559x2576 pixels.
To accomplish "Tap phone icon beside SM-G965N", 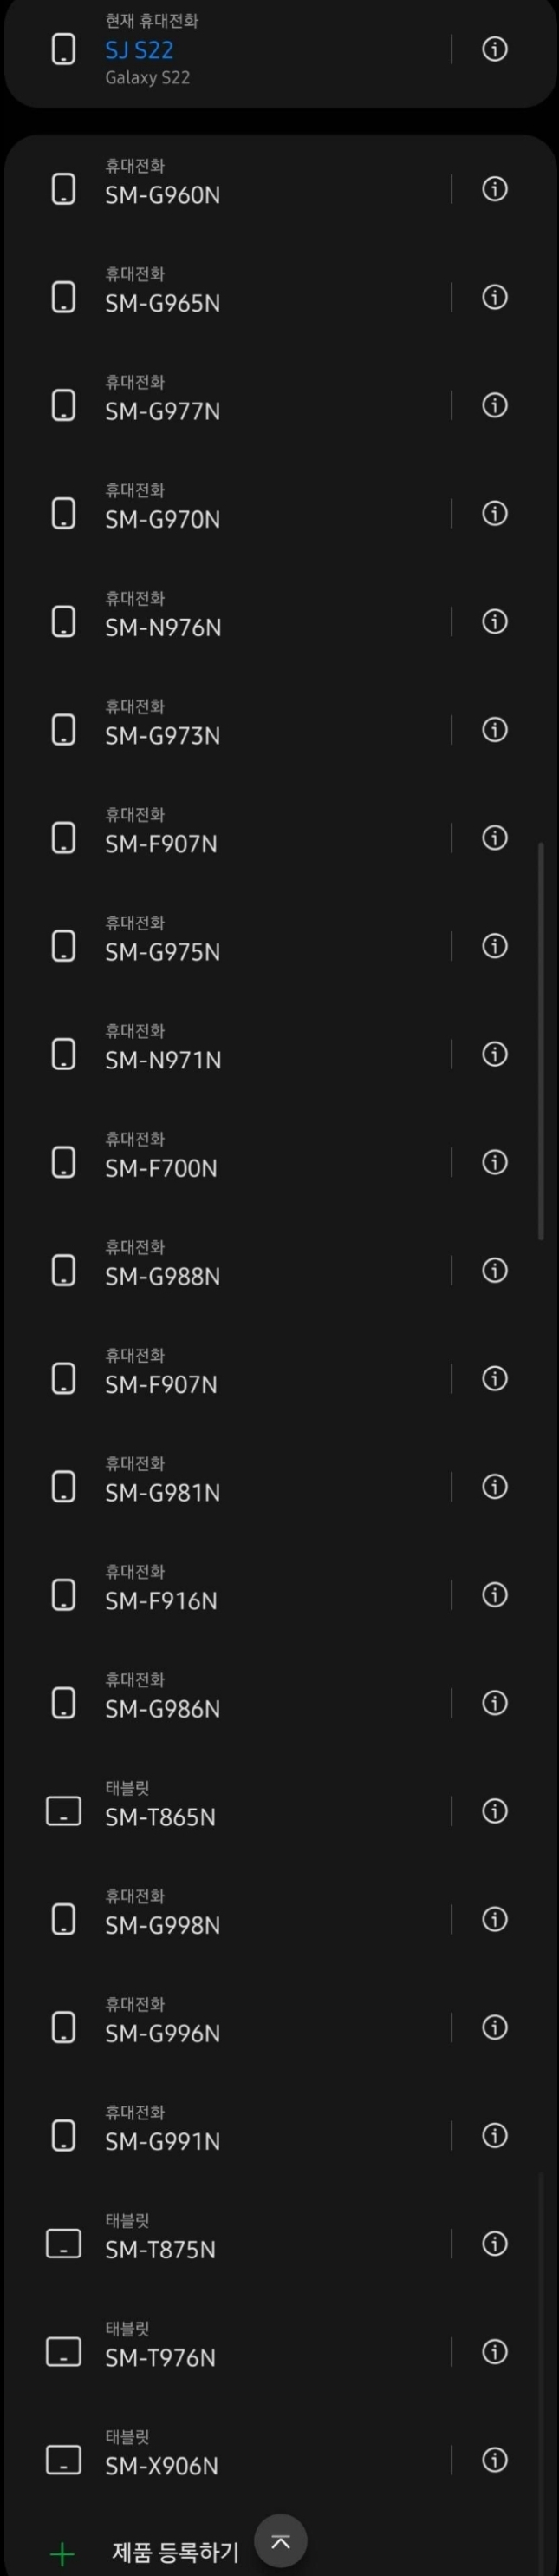I will (x=64, y=297).
